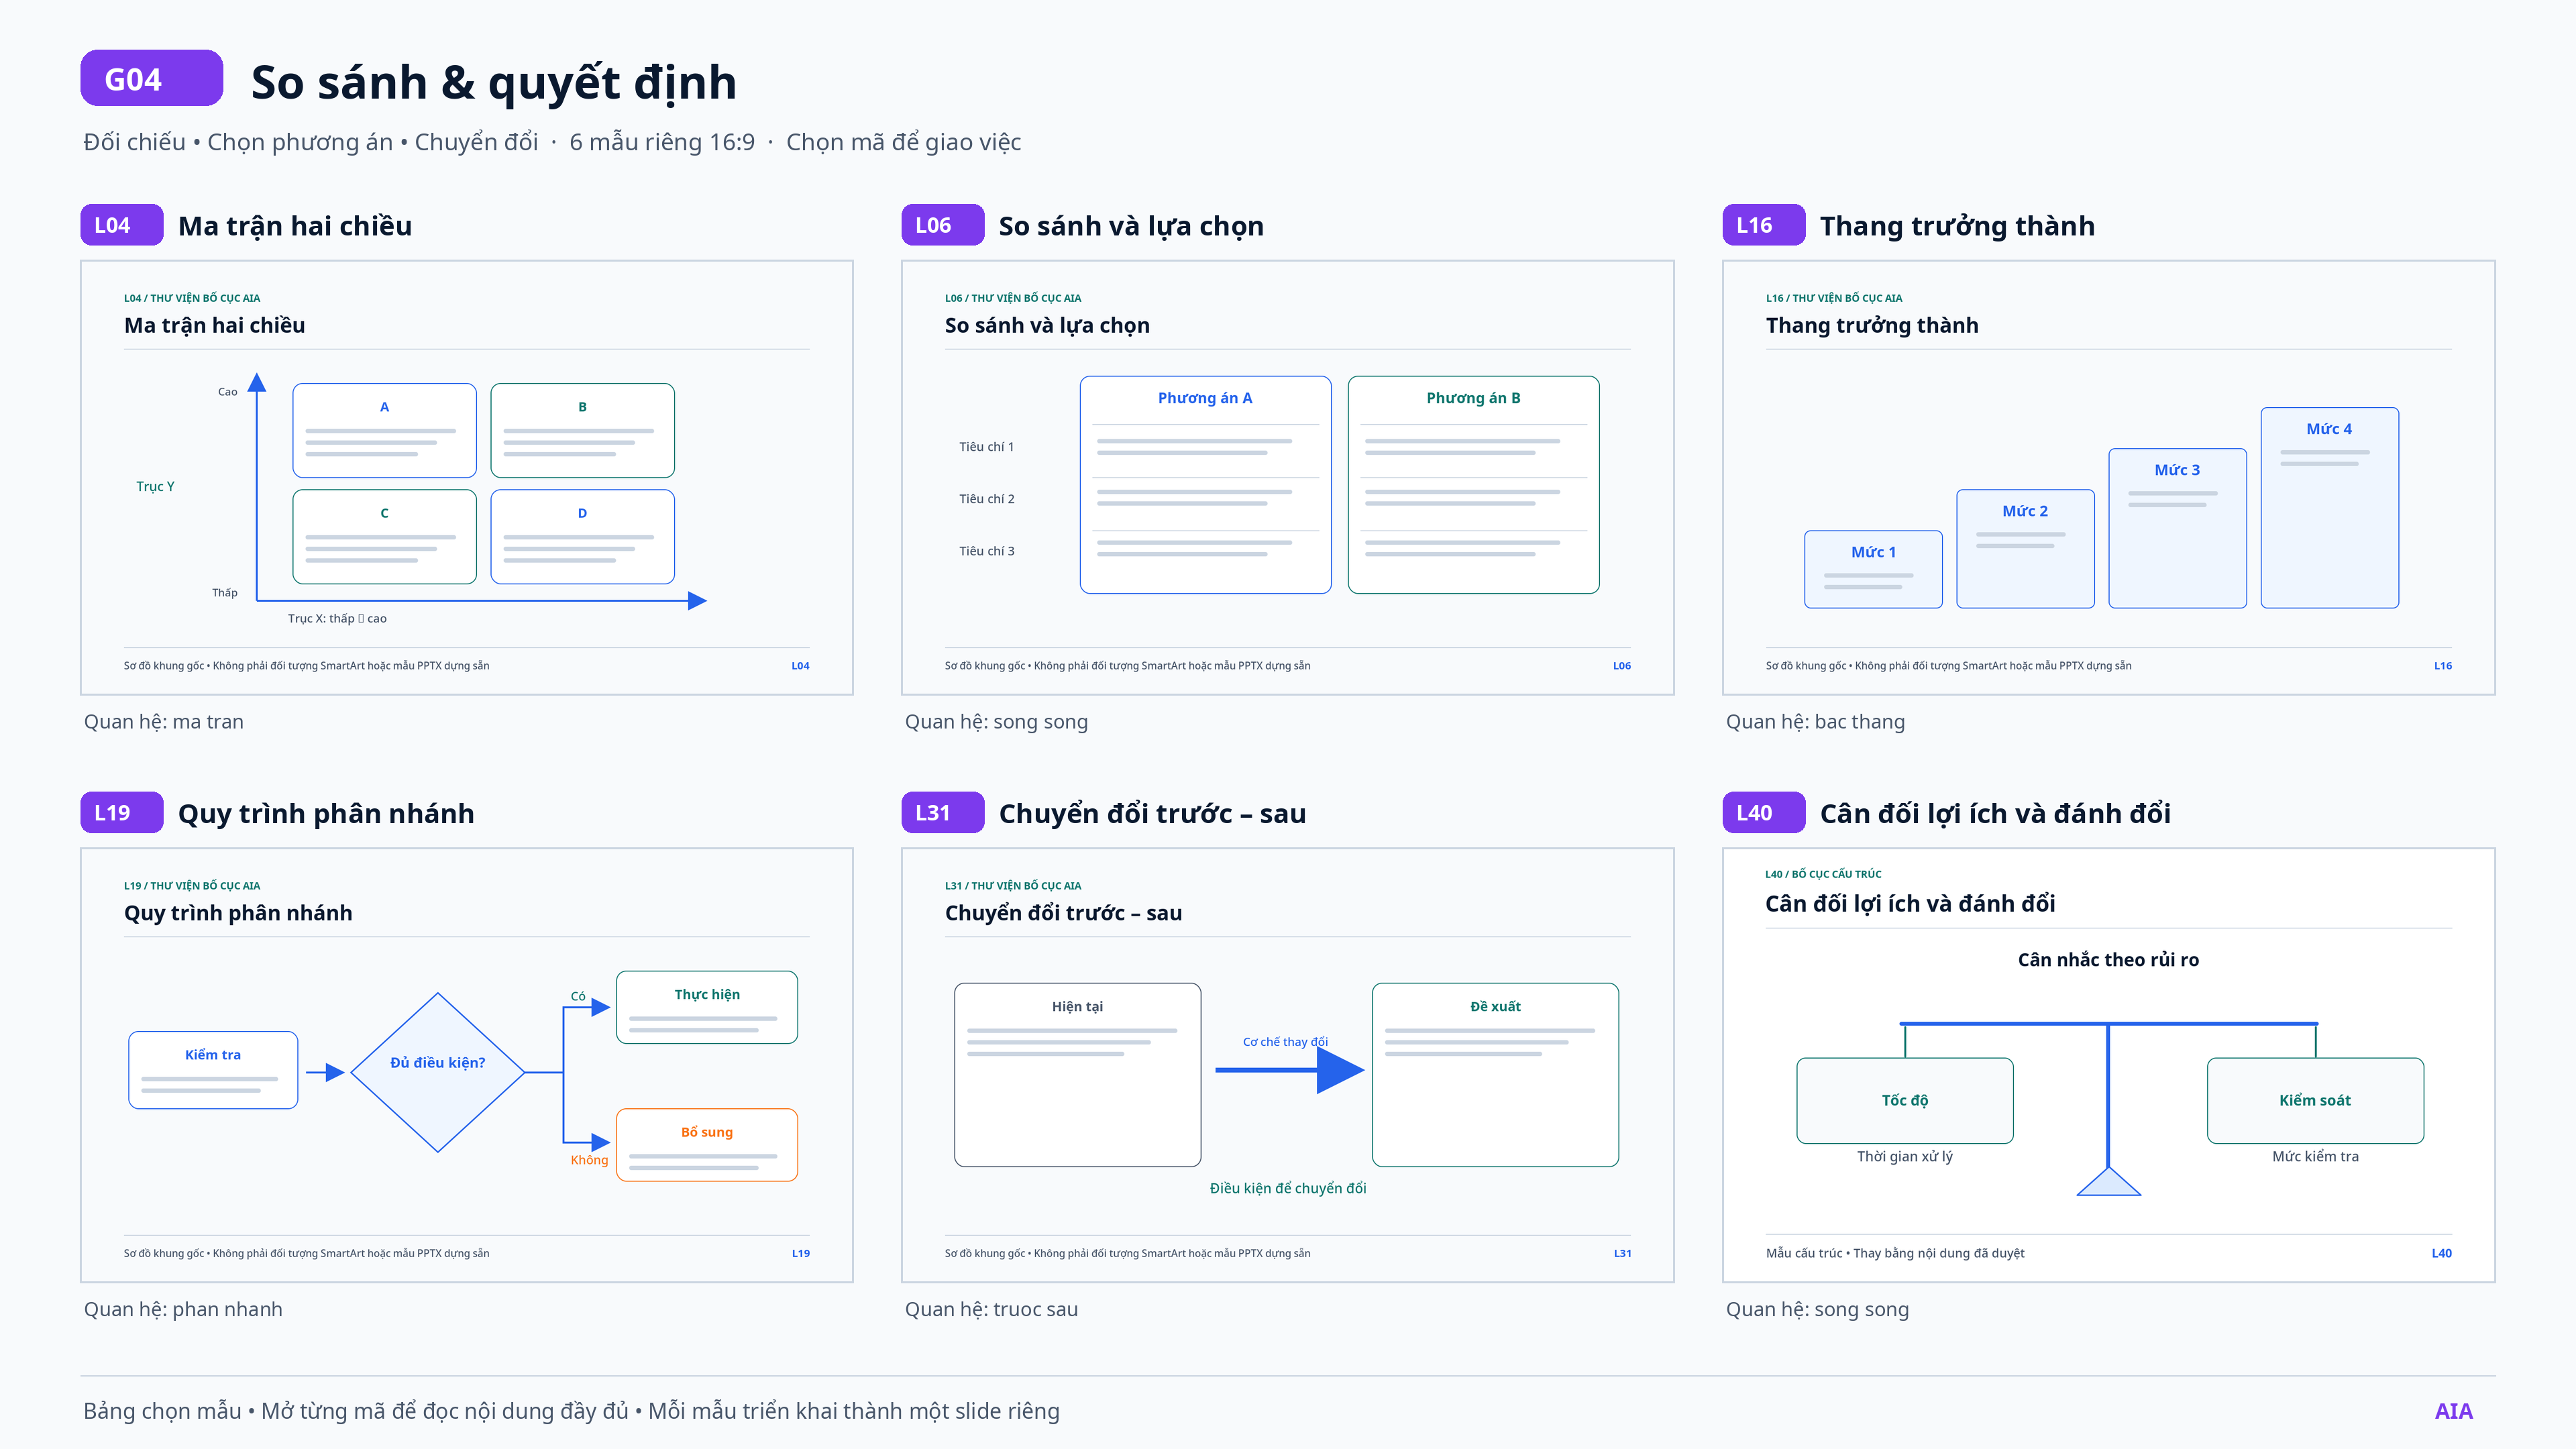This screenshot has width=2576, height=1449.
Task: Select the L40 code badge
Action: pos(1763,812)
